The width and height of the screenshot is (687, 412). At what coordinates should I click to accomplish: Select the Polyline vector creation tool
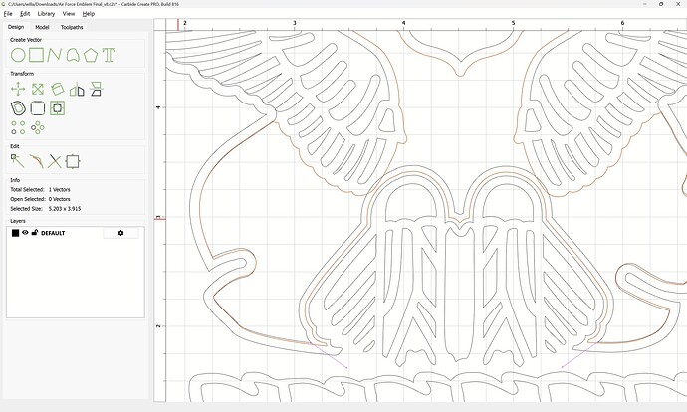55,55
